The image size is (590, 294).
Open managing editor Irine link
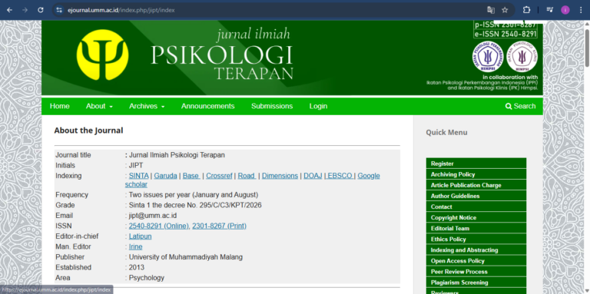click(135, 246)
